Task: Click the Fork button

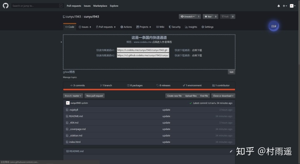Action: [225, 17]
